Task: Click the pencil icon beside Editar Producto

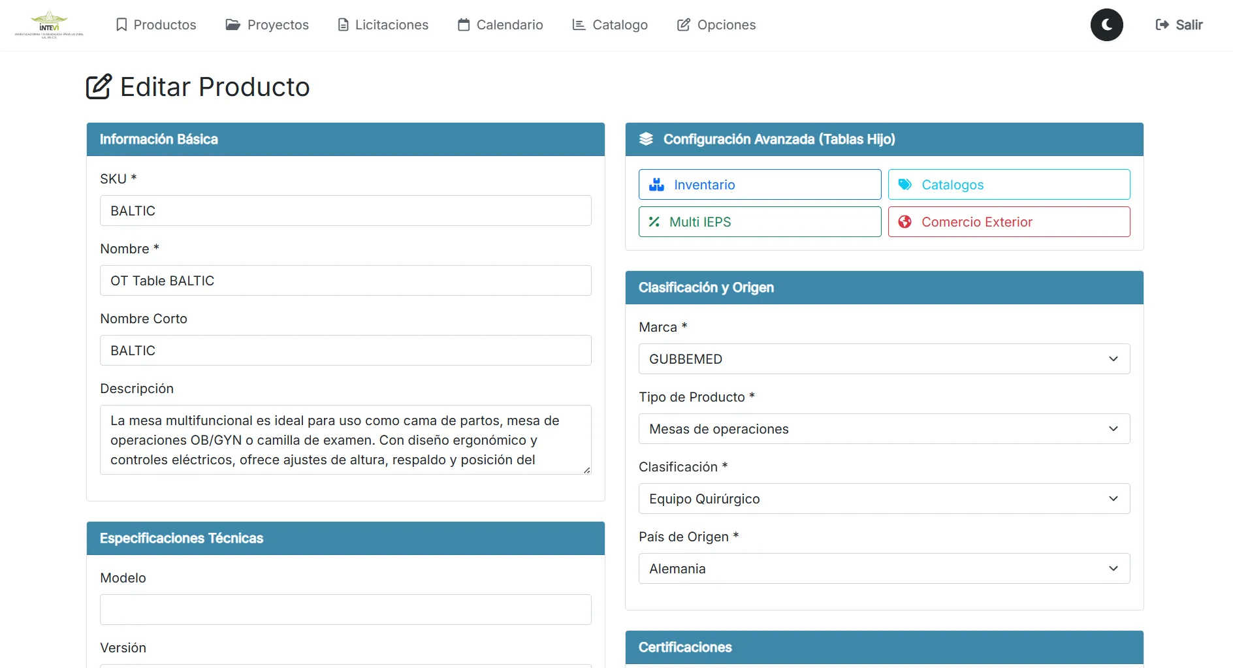Action: point(99,87)
